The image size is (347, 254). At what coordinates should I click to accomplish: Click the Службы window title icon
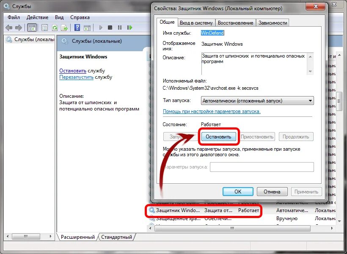[x=7, y=6]
